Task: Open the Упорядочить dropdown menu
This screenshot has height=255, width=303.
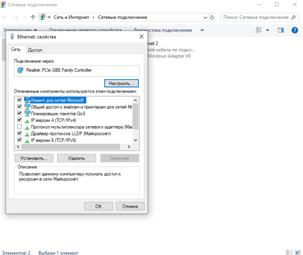Action: (x=20, y=30)
